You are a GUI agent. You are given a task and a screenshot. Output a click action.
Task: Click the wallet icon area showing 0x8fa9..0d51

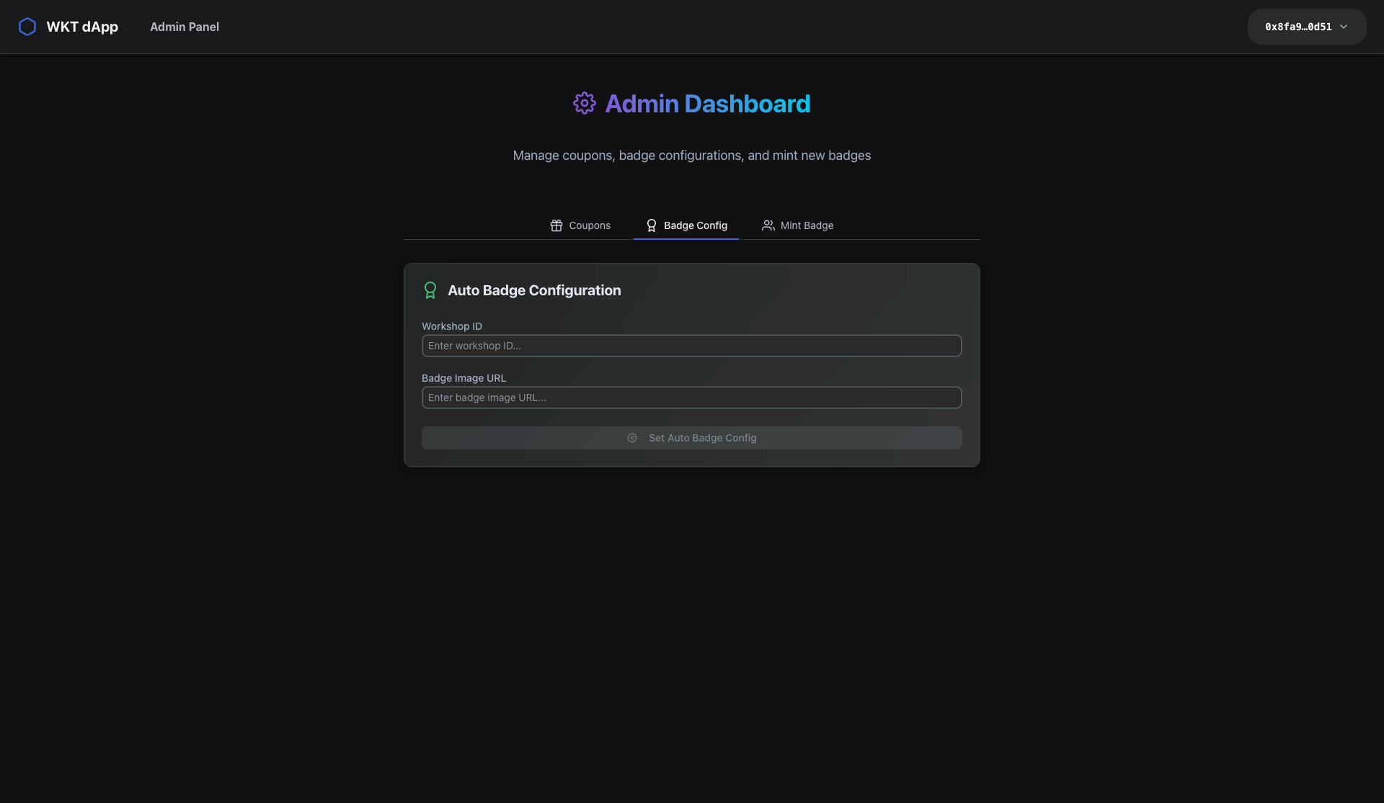[x=1297, y=27]
